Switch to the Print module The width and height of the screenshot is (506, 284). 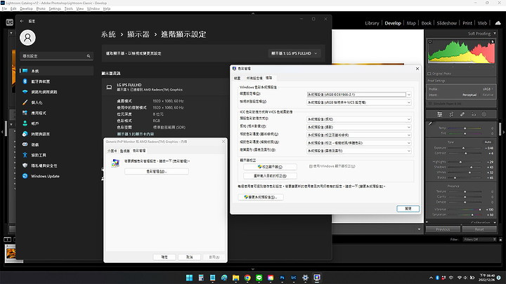467,23
